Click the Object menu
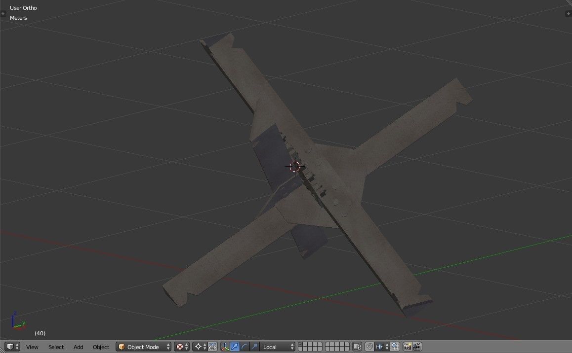Image resolution: width=572 pixels, height=353 pixels. pyautogui.click(x=101, y=347)
